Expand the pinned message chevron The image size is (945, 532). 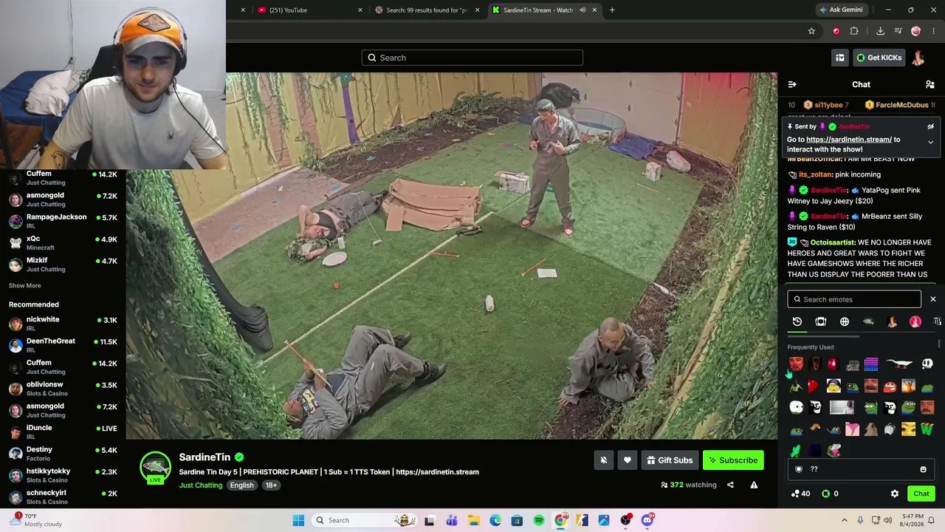(930, 142)
